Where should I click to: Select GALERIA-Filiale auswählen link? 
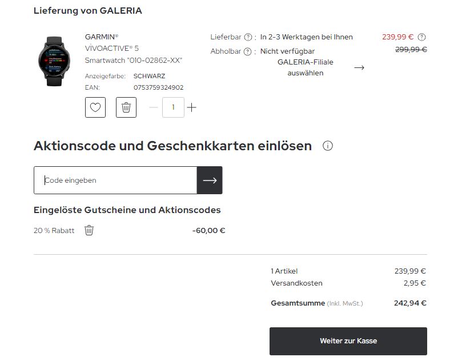click(x=305, y=67)
